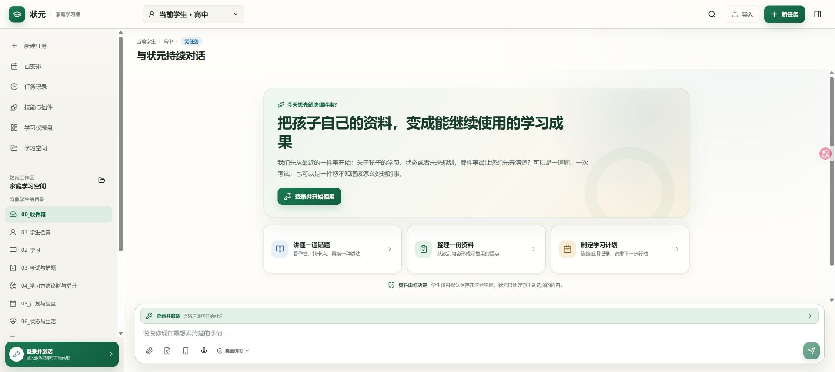Open the 讲懂一道错题 card

[332, 249]
